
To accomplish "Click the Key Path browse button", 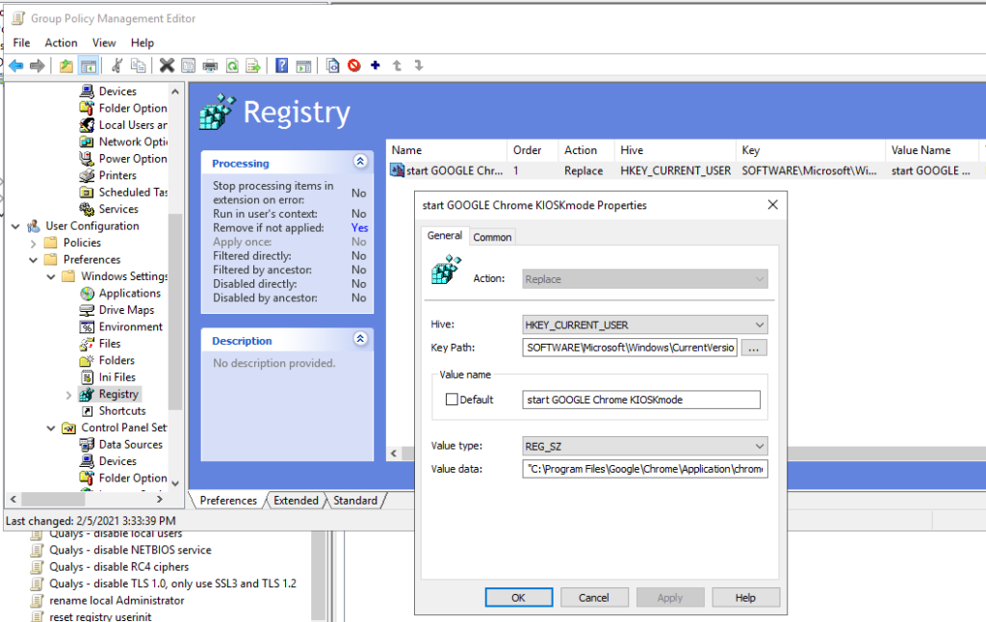I will coord(755,348).
